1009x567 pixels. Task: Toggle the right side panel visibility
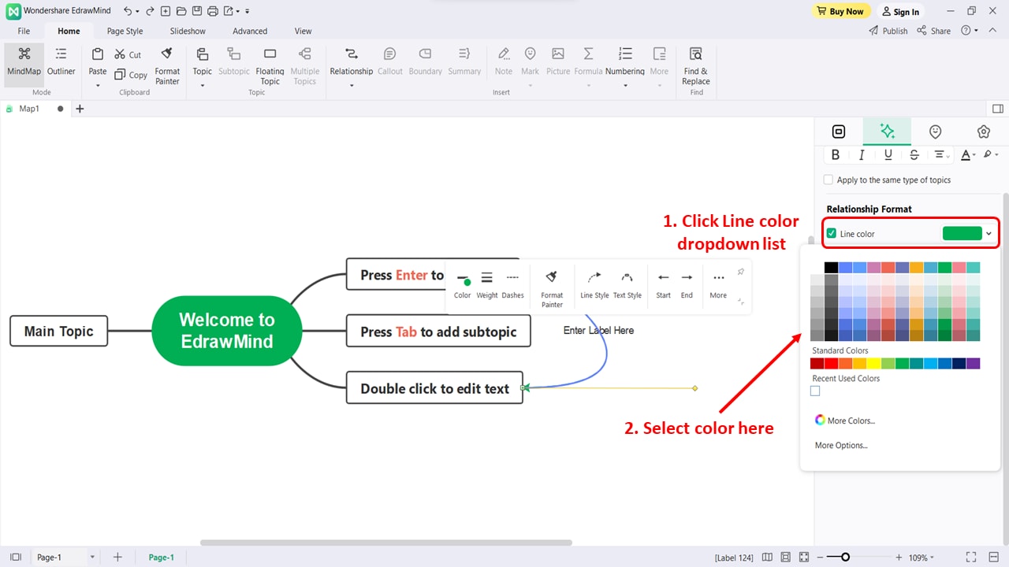point(997,109)
